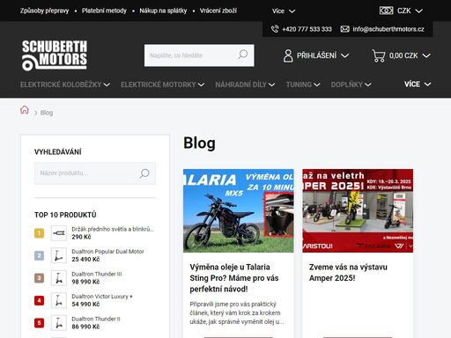Open Dualtron Victor Luxury + thumbnail
This screenshot has width=451, height=338.
[59, 300]
